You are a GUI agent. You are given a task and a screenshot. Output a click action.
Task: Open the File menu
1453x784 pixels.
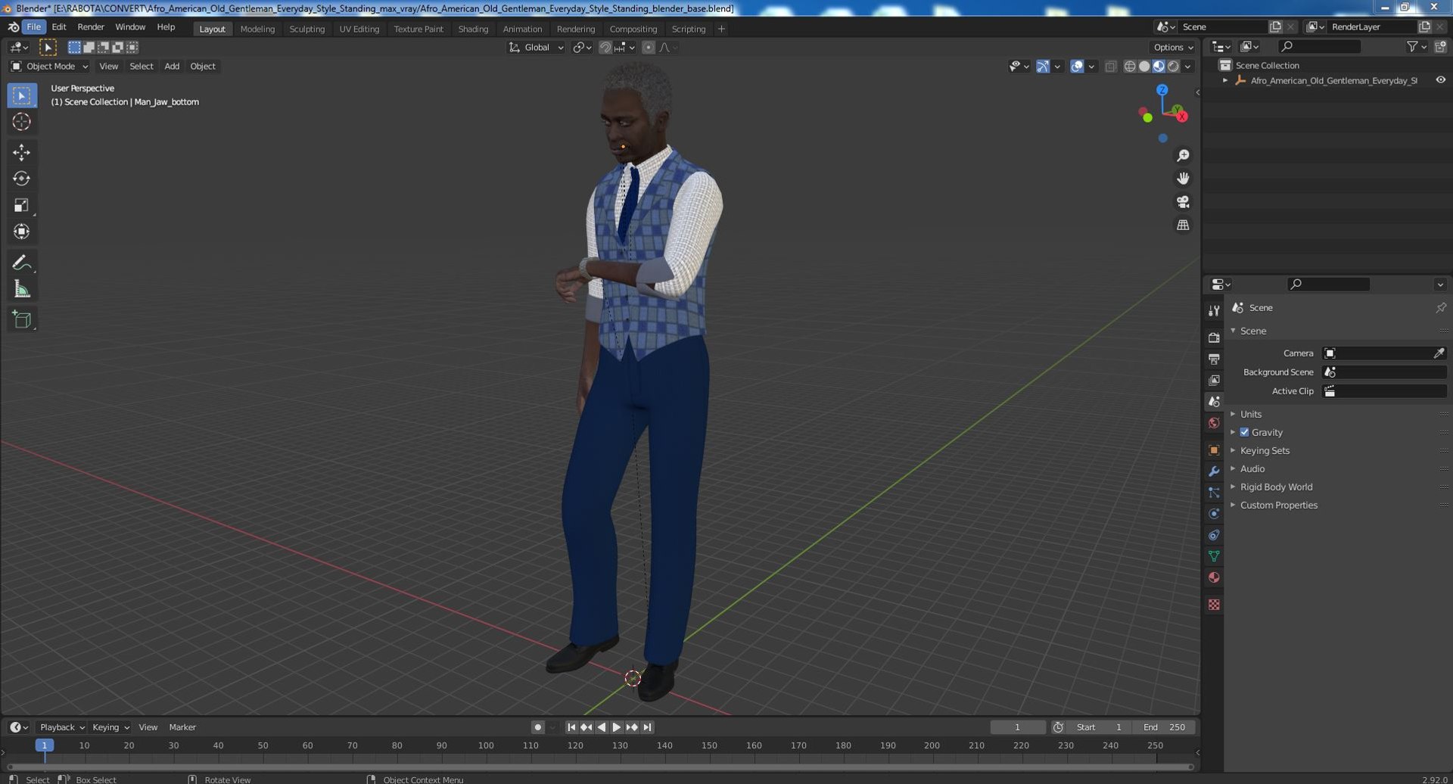tap(34, 27)
